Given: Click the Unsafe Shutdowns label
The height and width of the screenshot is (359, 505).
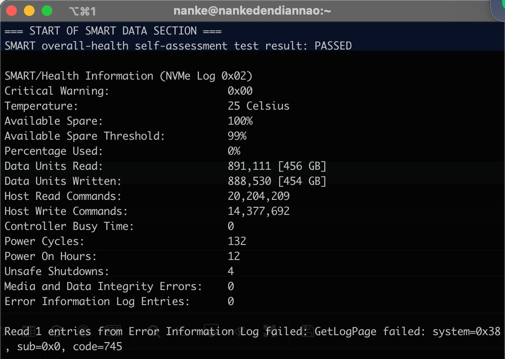Looking at the screenshot, I should (x=57, y=271).
